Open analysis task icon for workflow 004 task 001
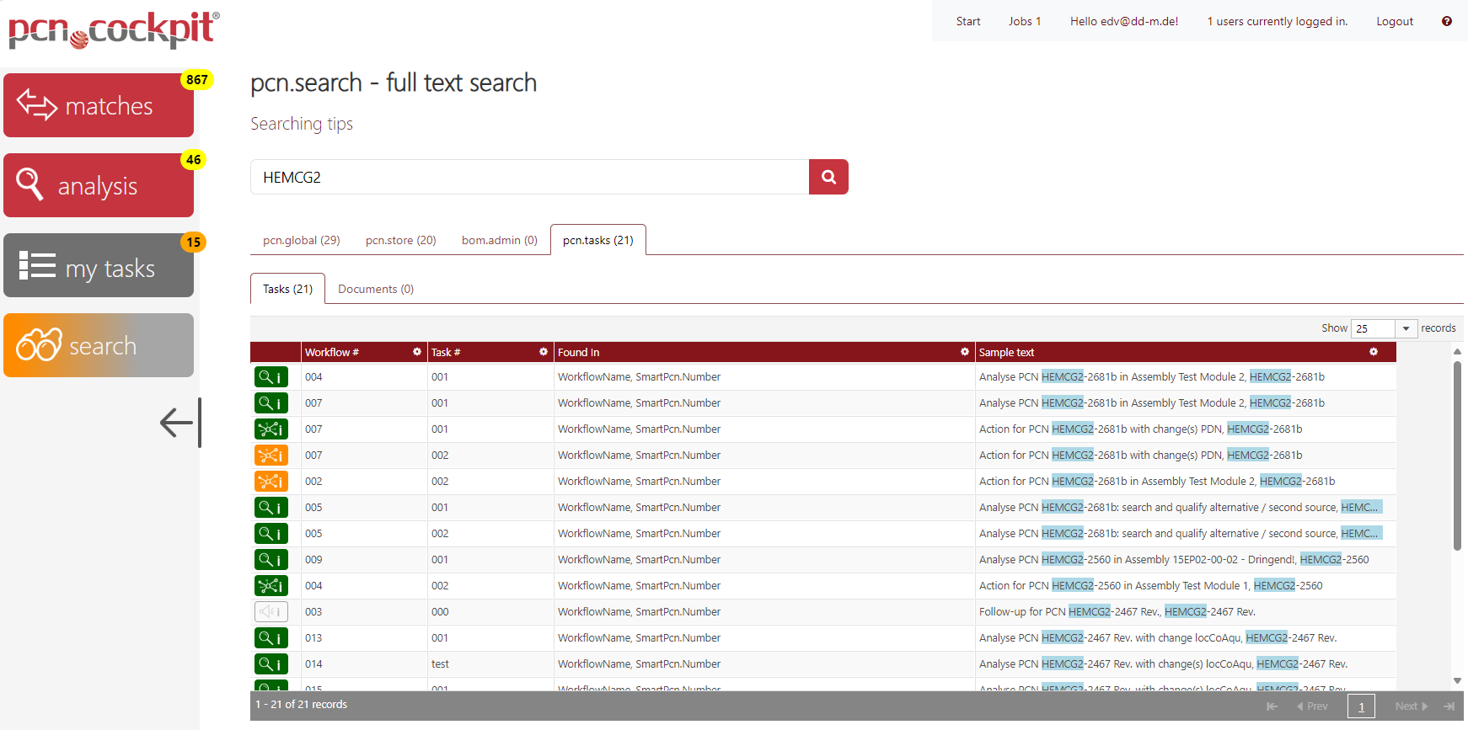1468x730 pixels. [271, 377]
